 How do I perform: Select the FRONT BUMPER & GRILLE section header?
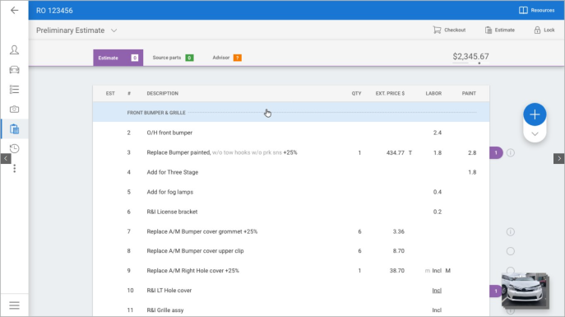(291, 113)
